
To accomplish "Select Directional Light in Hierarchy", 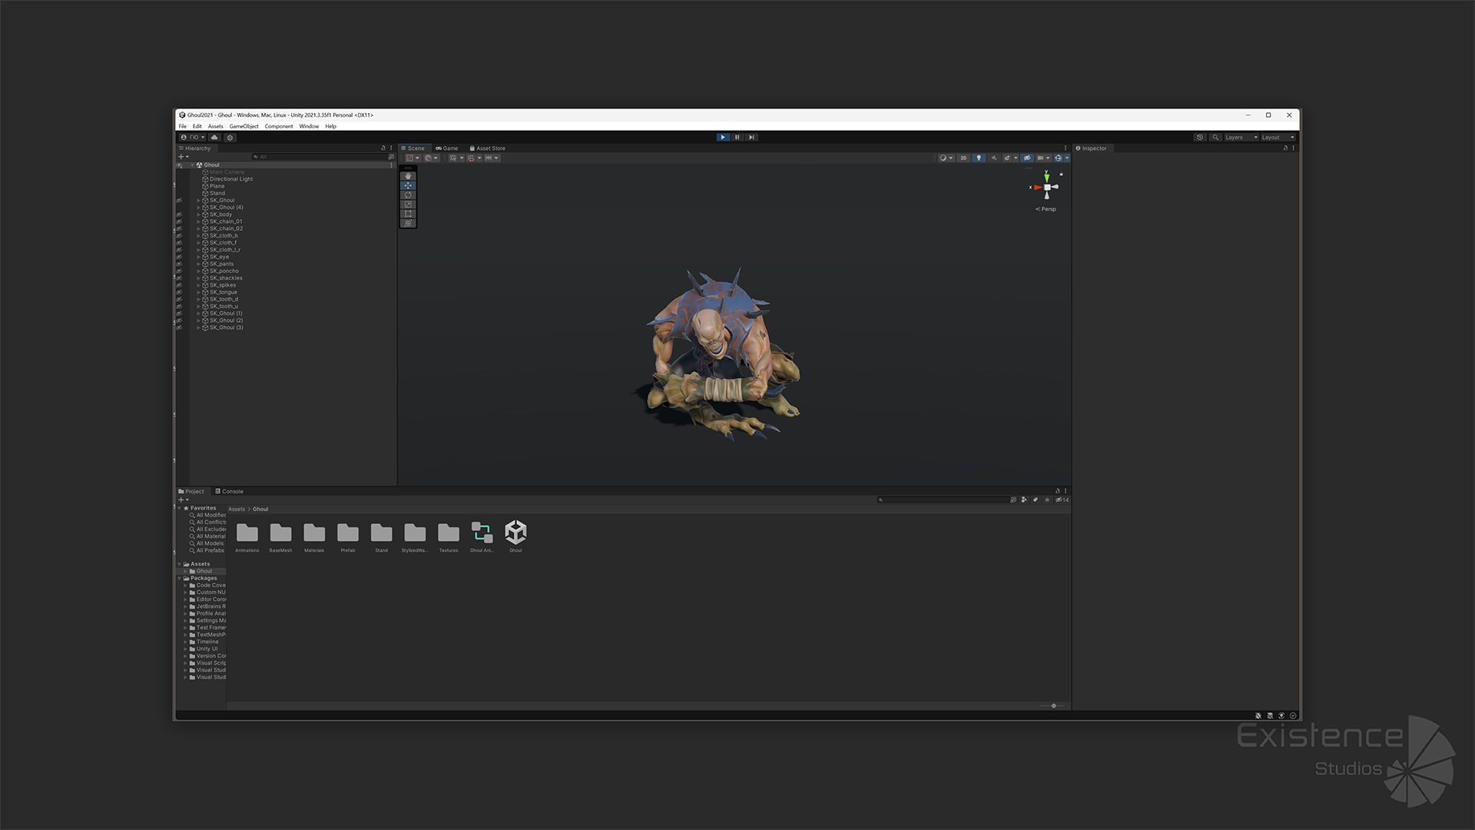I will coord(231,180).
